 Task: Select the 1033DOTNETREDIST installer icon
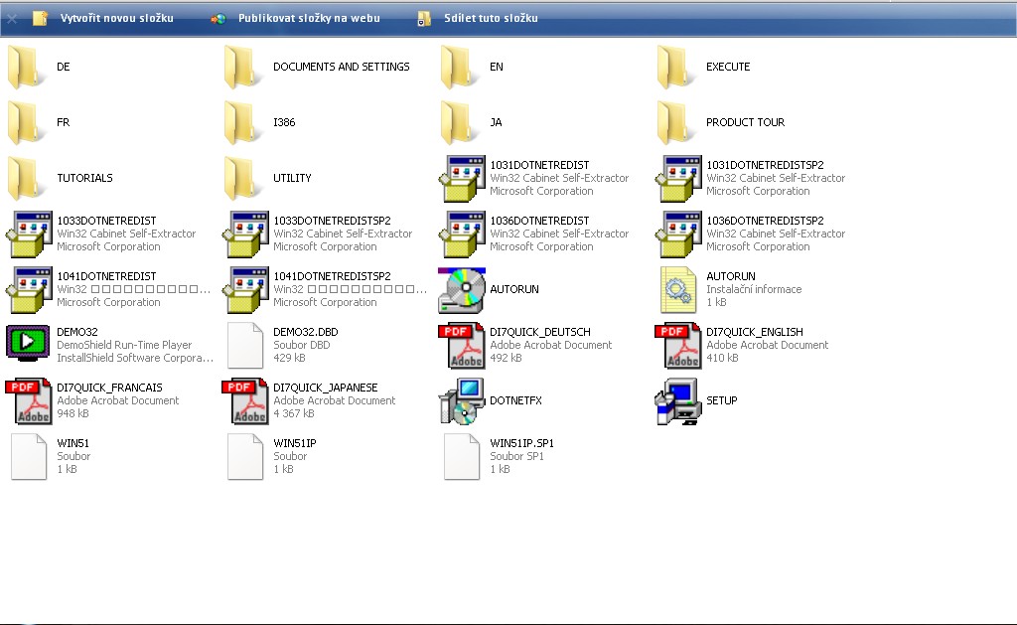pos(29,234)
